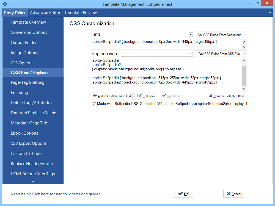Image resolution: width=275 pixels, height=206 pixels.
Task: Open the Template Preview tab
Action: (x=81, y=13)
